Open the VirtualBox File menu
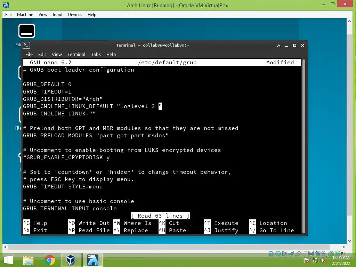This screenshot has height=267, width=356. [8, 15]
